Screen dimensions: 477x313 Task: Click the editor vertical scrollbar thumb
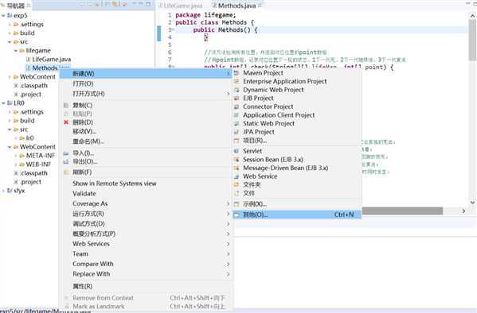[x=472, y=40]
